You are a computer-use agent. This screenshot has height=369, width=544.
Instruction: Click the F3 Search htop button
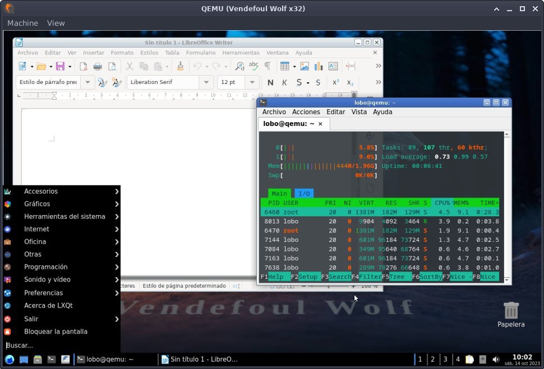tap(336, 277)
